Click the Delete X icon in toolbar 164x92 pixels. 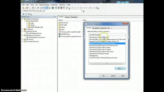pos(38,8)
